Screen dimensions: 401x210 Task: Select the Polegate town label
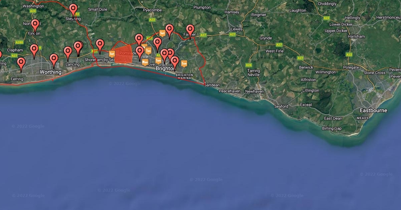point(351,67)
